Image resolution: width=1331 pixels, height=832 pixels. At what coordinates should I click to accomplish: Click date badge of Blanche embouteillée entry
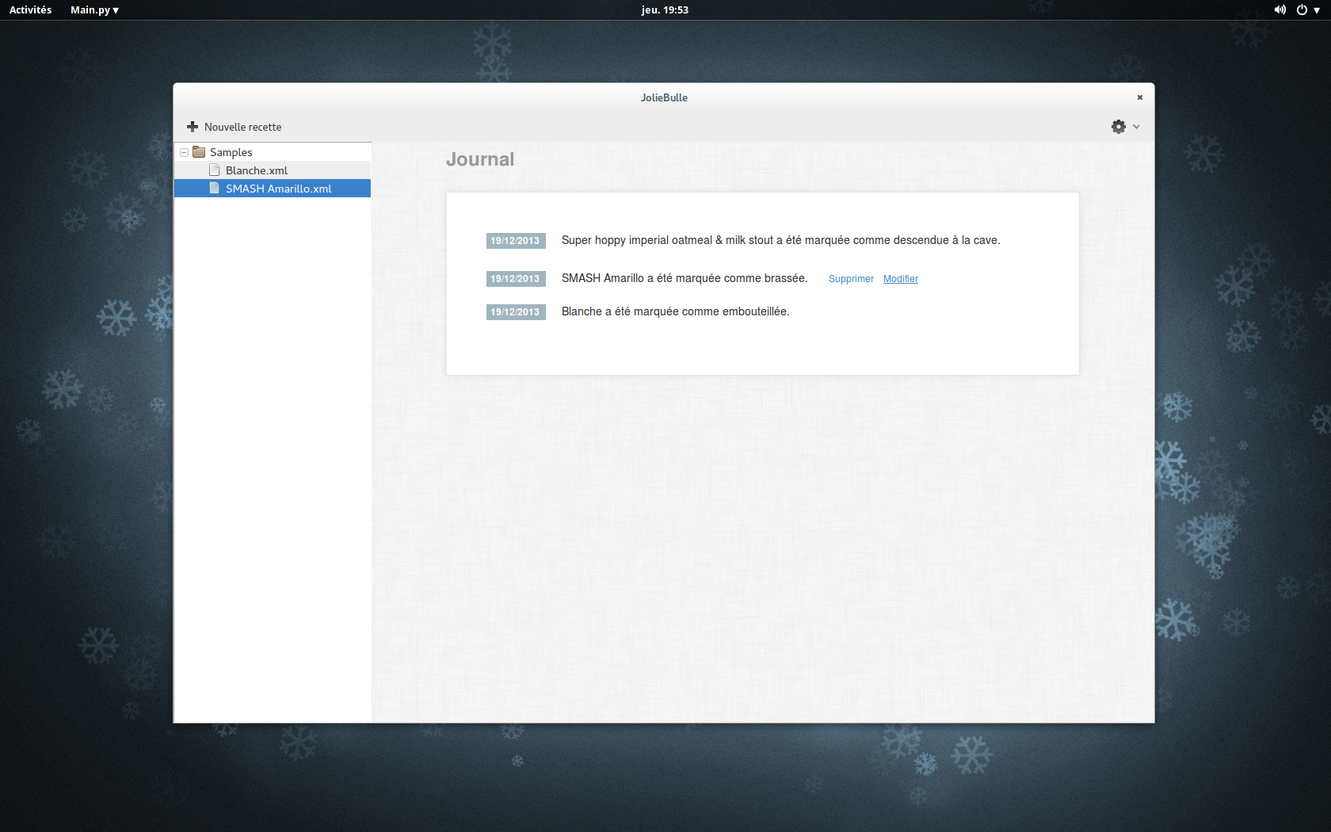pyautogui.click(x=516, y=312)
